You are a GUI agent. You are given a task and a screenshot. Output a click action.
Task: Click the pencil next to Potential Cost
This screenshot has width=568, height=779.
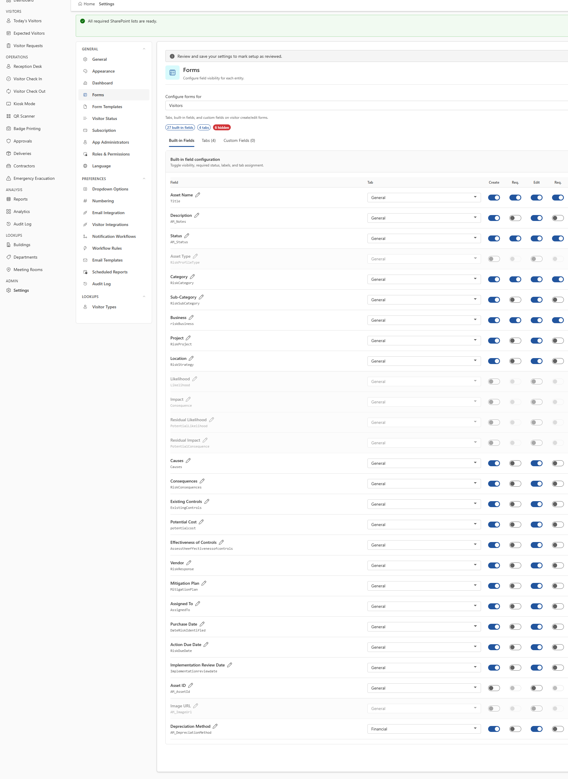click(x=201, y=522)
